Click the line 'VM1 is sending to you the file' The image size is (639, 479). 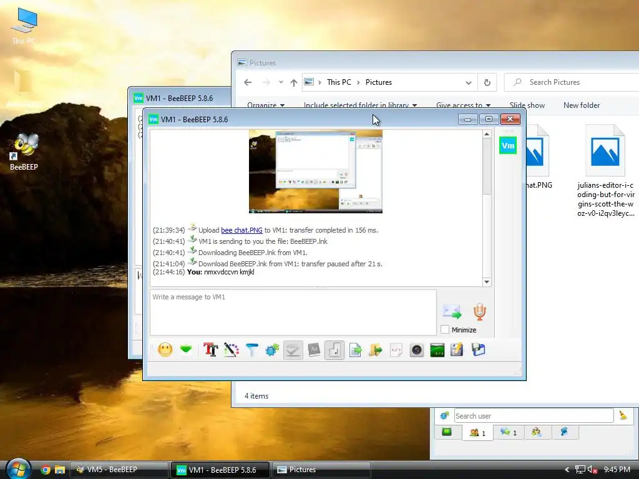pyautogui.click(x=263, y=241)
